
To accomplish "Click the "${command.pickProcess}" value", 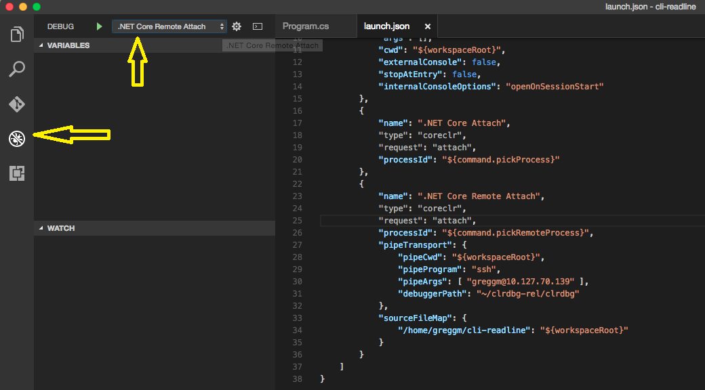I will point(500,160).
